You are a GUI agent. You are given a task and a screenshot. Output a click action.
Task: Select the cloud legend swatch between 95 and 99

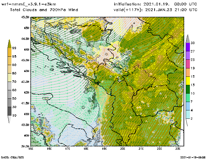10,52
